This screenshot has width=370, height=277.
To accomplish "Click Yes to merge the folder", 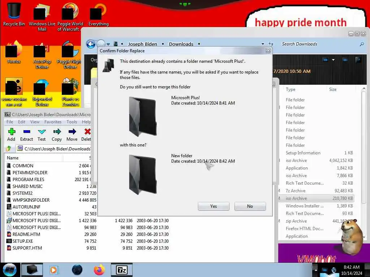I will click(214, 206).
